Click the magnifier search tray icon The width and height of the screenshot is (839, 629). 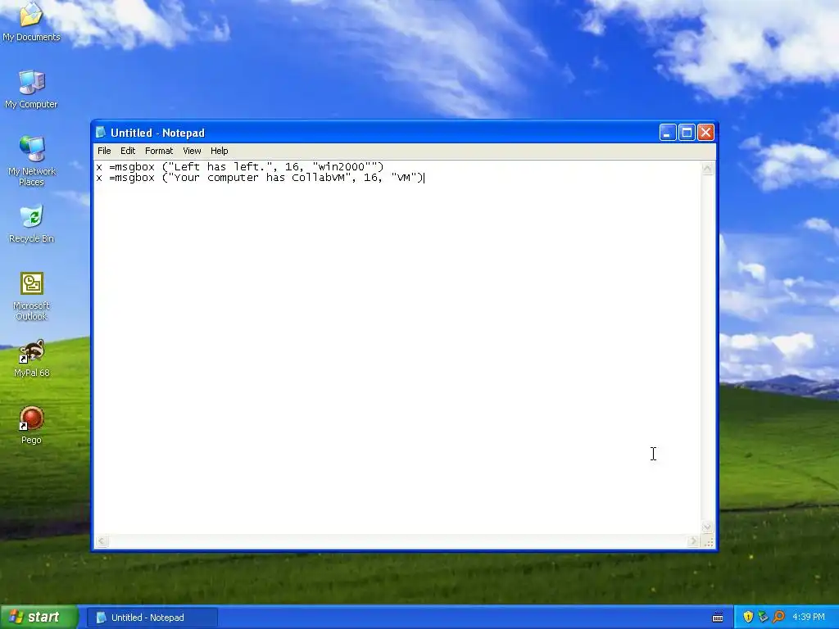click(778, 618)
